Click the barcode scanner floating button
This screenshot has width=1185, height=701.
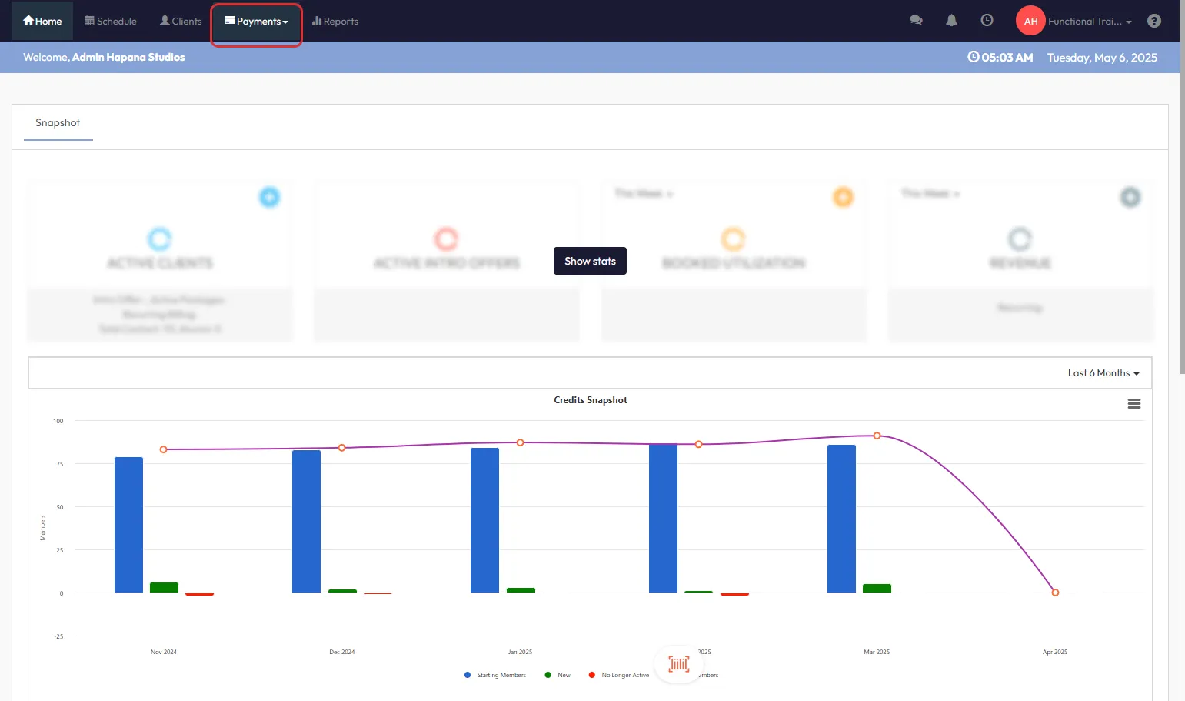click(x=678, y=664)
